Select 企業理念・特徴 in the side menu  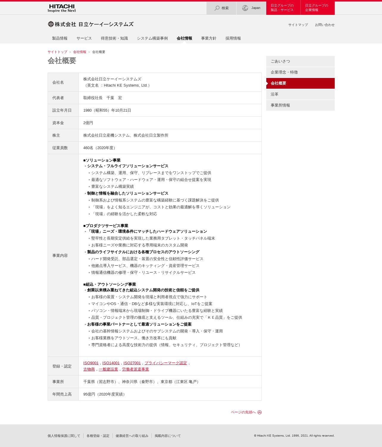point(300,72)
